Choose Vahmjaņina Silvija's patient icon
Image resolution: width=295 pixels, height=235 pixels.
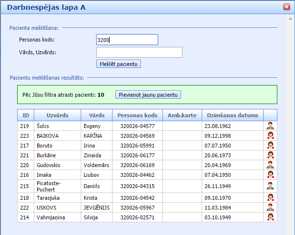coord(270,217)
